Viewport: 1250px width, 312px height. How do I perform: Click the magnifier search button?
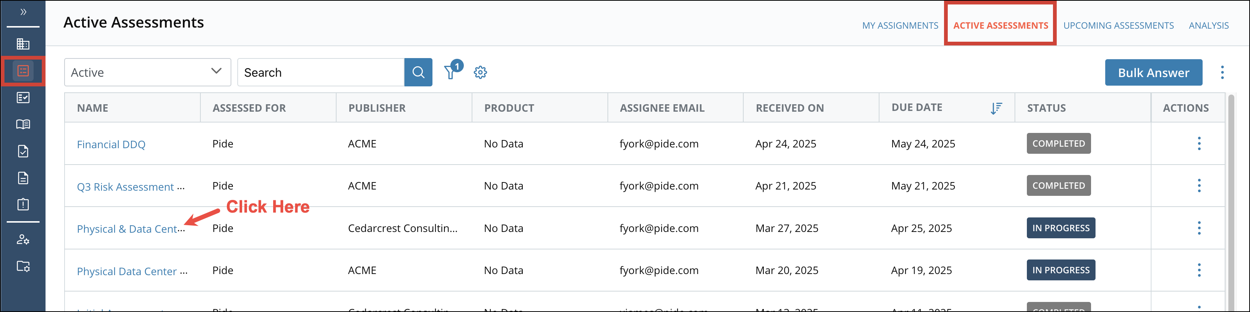[418, 72]
